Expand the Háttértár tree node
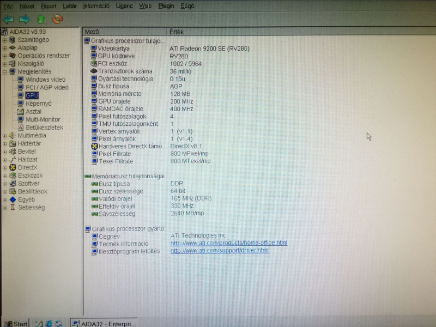 coord(4,144)
